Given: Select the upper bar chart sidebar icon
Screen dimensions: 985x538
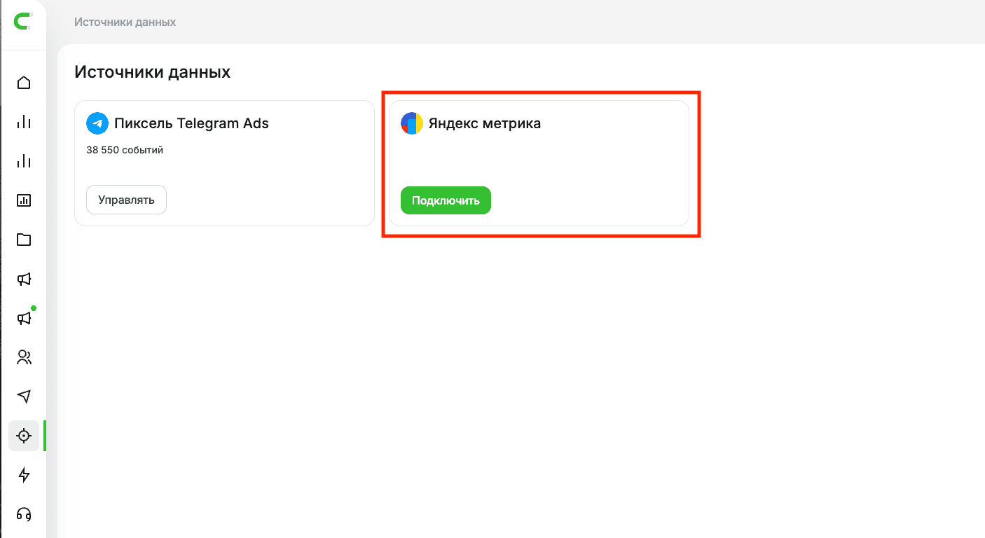Looking at the screenshot, I should click(x=24, y=122).
